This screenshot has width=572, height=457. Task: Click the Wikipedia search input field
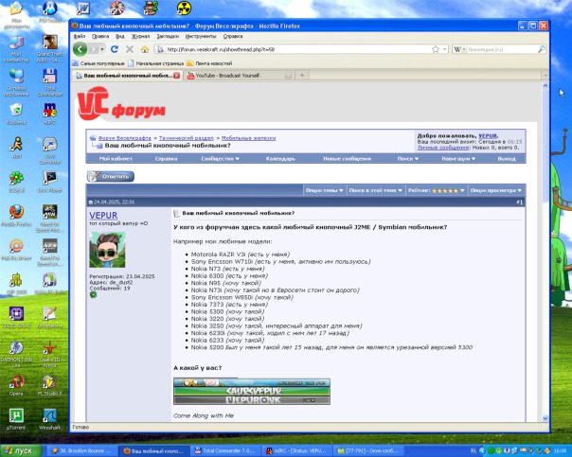(x=502, y=49)
